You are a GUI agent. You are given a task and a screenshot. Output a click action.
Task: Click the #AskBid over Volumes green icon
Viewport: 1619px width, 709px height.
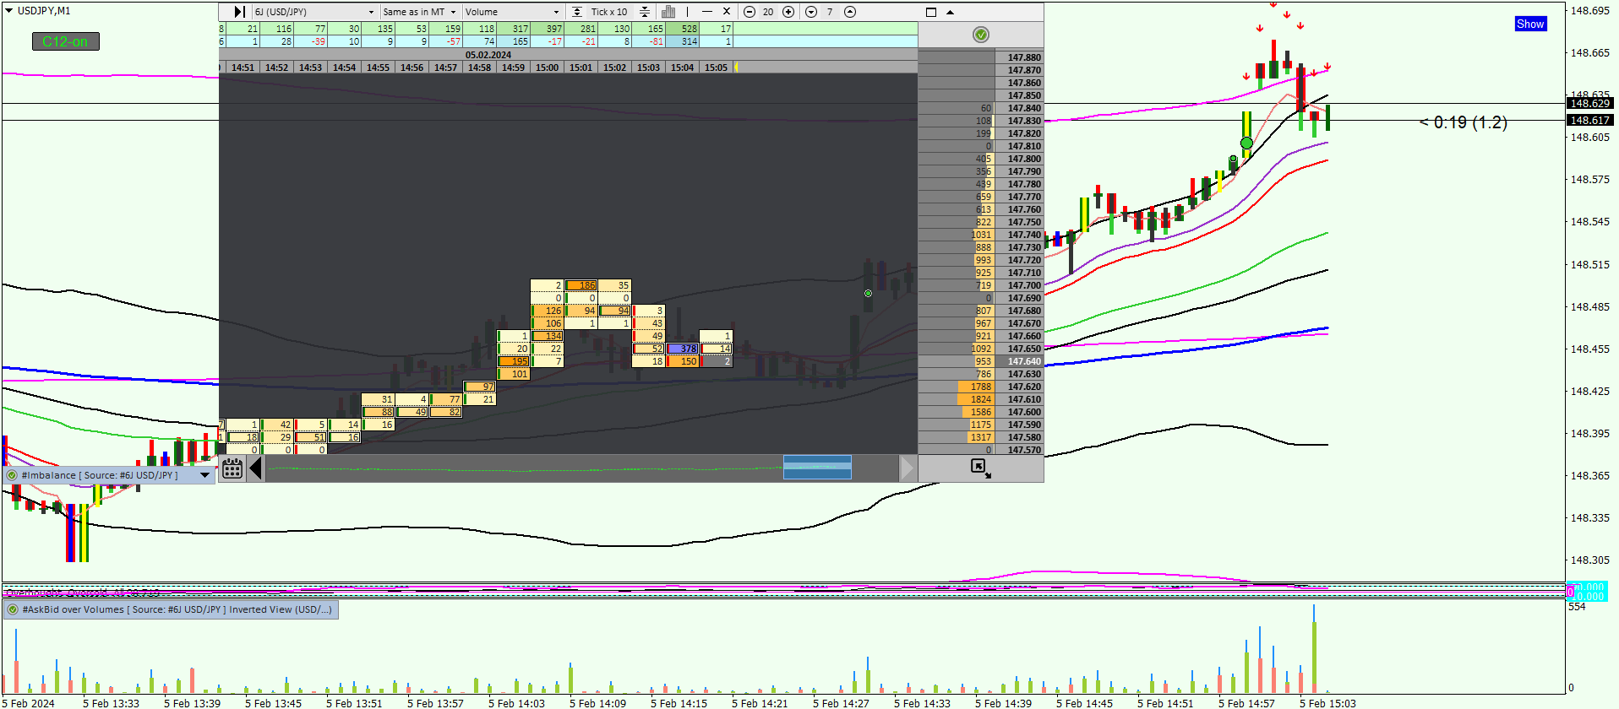(13, 609)
